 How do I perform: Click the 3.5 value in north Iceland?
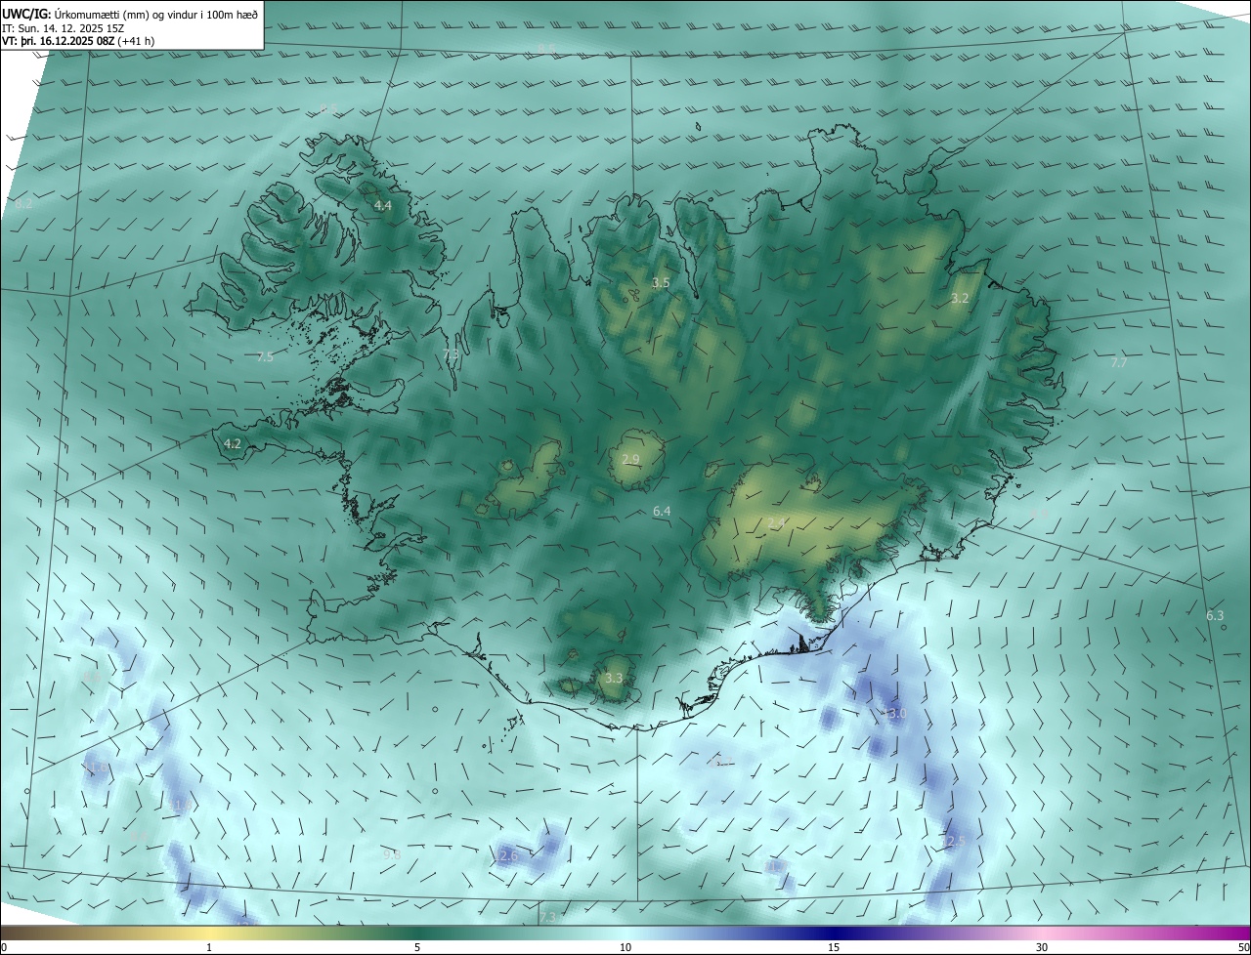pos(661,283)
